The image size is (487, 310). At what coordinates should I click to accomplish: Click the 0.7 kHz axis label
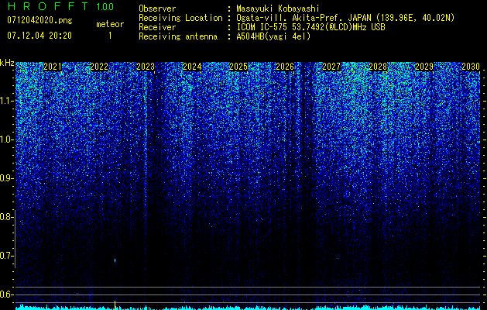(x=5, y=256)
